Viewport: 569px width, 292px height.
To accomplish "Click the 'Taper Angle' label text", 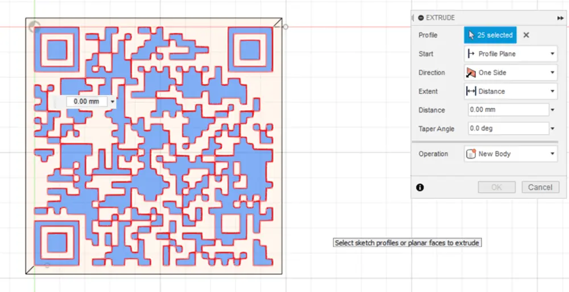I will click(436, 128).
